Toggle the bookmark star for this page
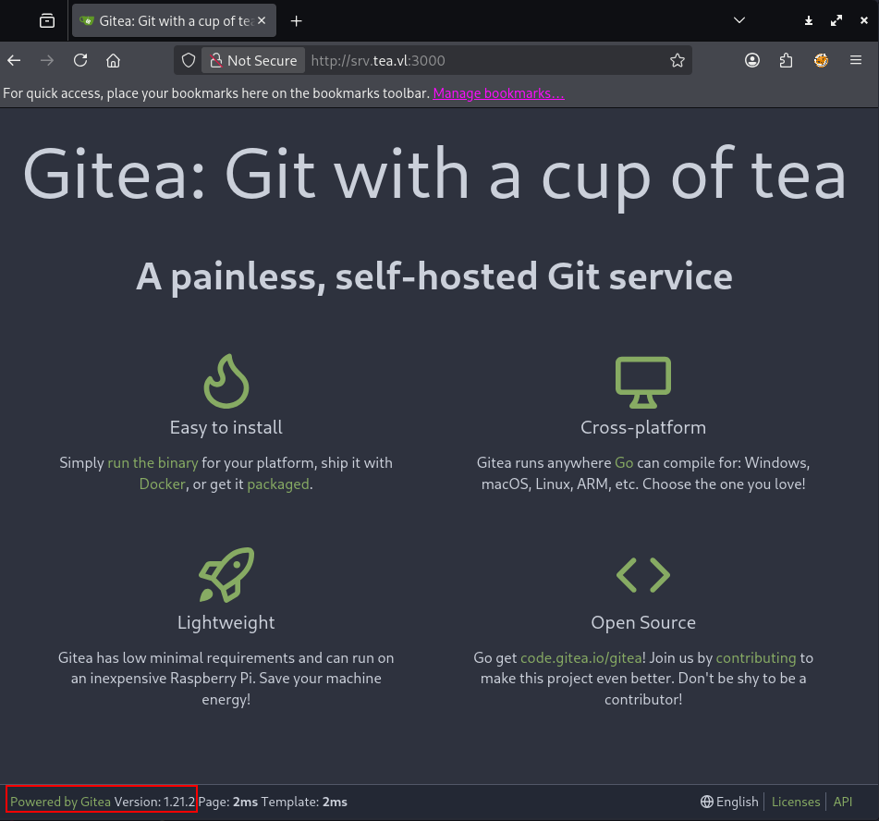Image resolution: width=879 pixels, height=821 pixels. 678,60
